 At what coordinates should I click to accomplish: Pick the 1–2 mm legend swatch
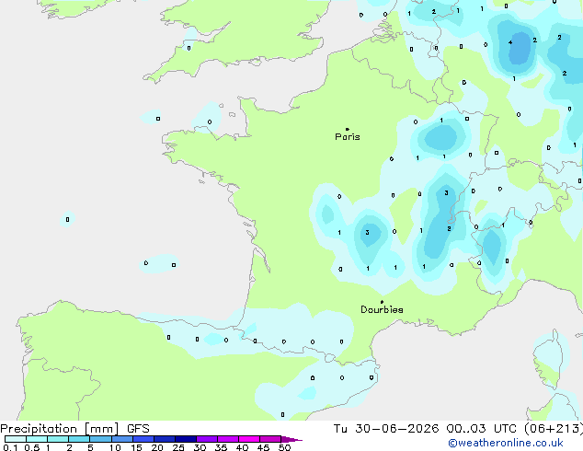click(x=58, y=439)
